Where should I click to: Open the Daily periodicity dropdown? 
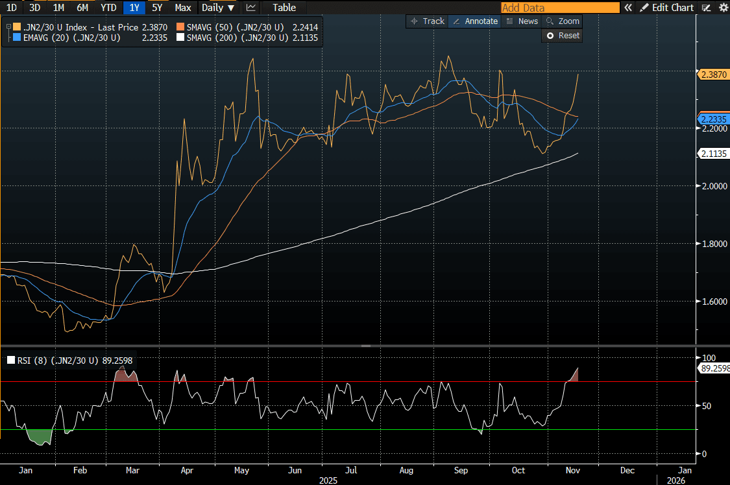(217, 8)
